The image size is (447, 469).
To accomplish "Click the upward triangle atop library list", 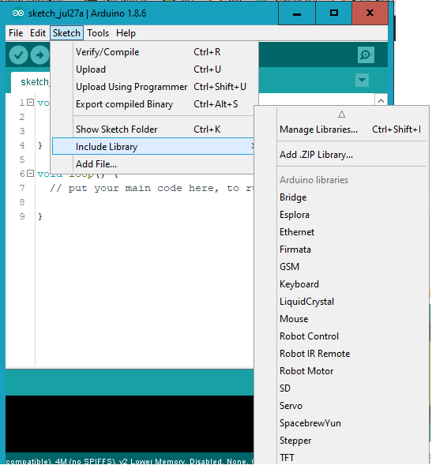I will click(341, 114).
